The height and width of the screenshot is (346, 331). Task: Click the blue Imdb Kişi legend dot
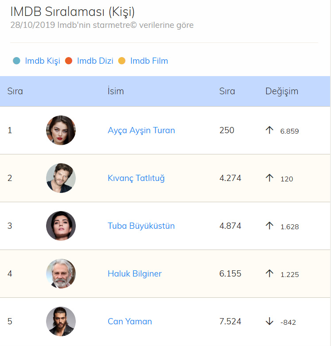pyautogui.click(x=17, y=61)
